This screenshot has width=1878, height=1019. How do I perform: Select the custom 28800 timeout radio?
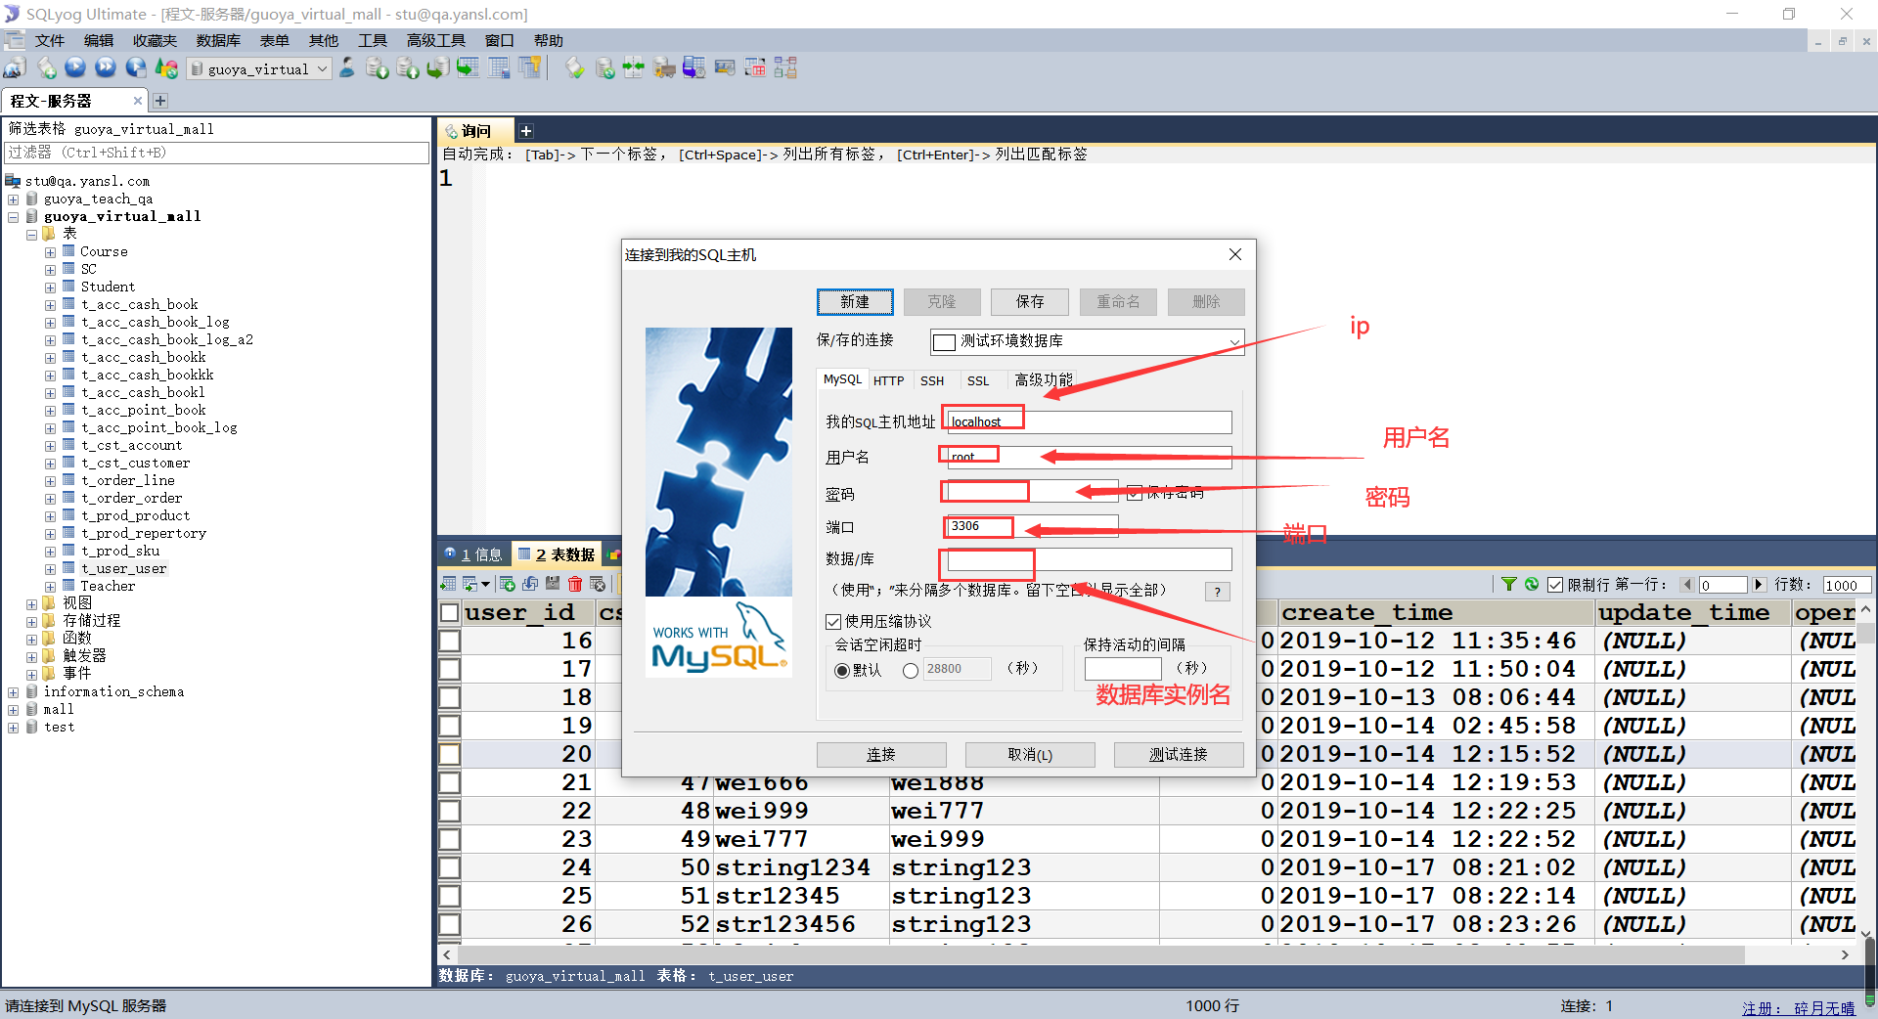click(911, 671)
